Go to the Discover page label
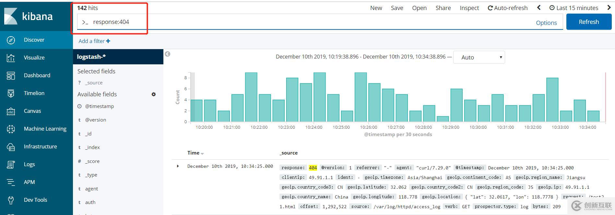 (34, 40)
